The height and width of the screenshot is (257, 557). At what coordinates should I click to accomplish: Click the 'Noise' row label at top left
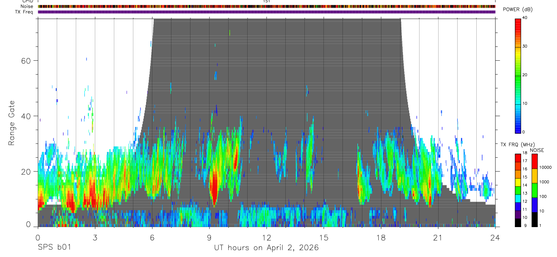(27, 6)
